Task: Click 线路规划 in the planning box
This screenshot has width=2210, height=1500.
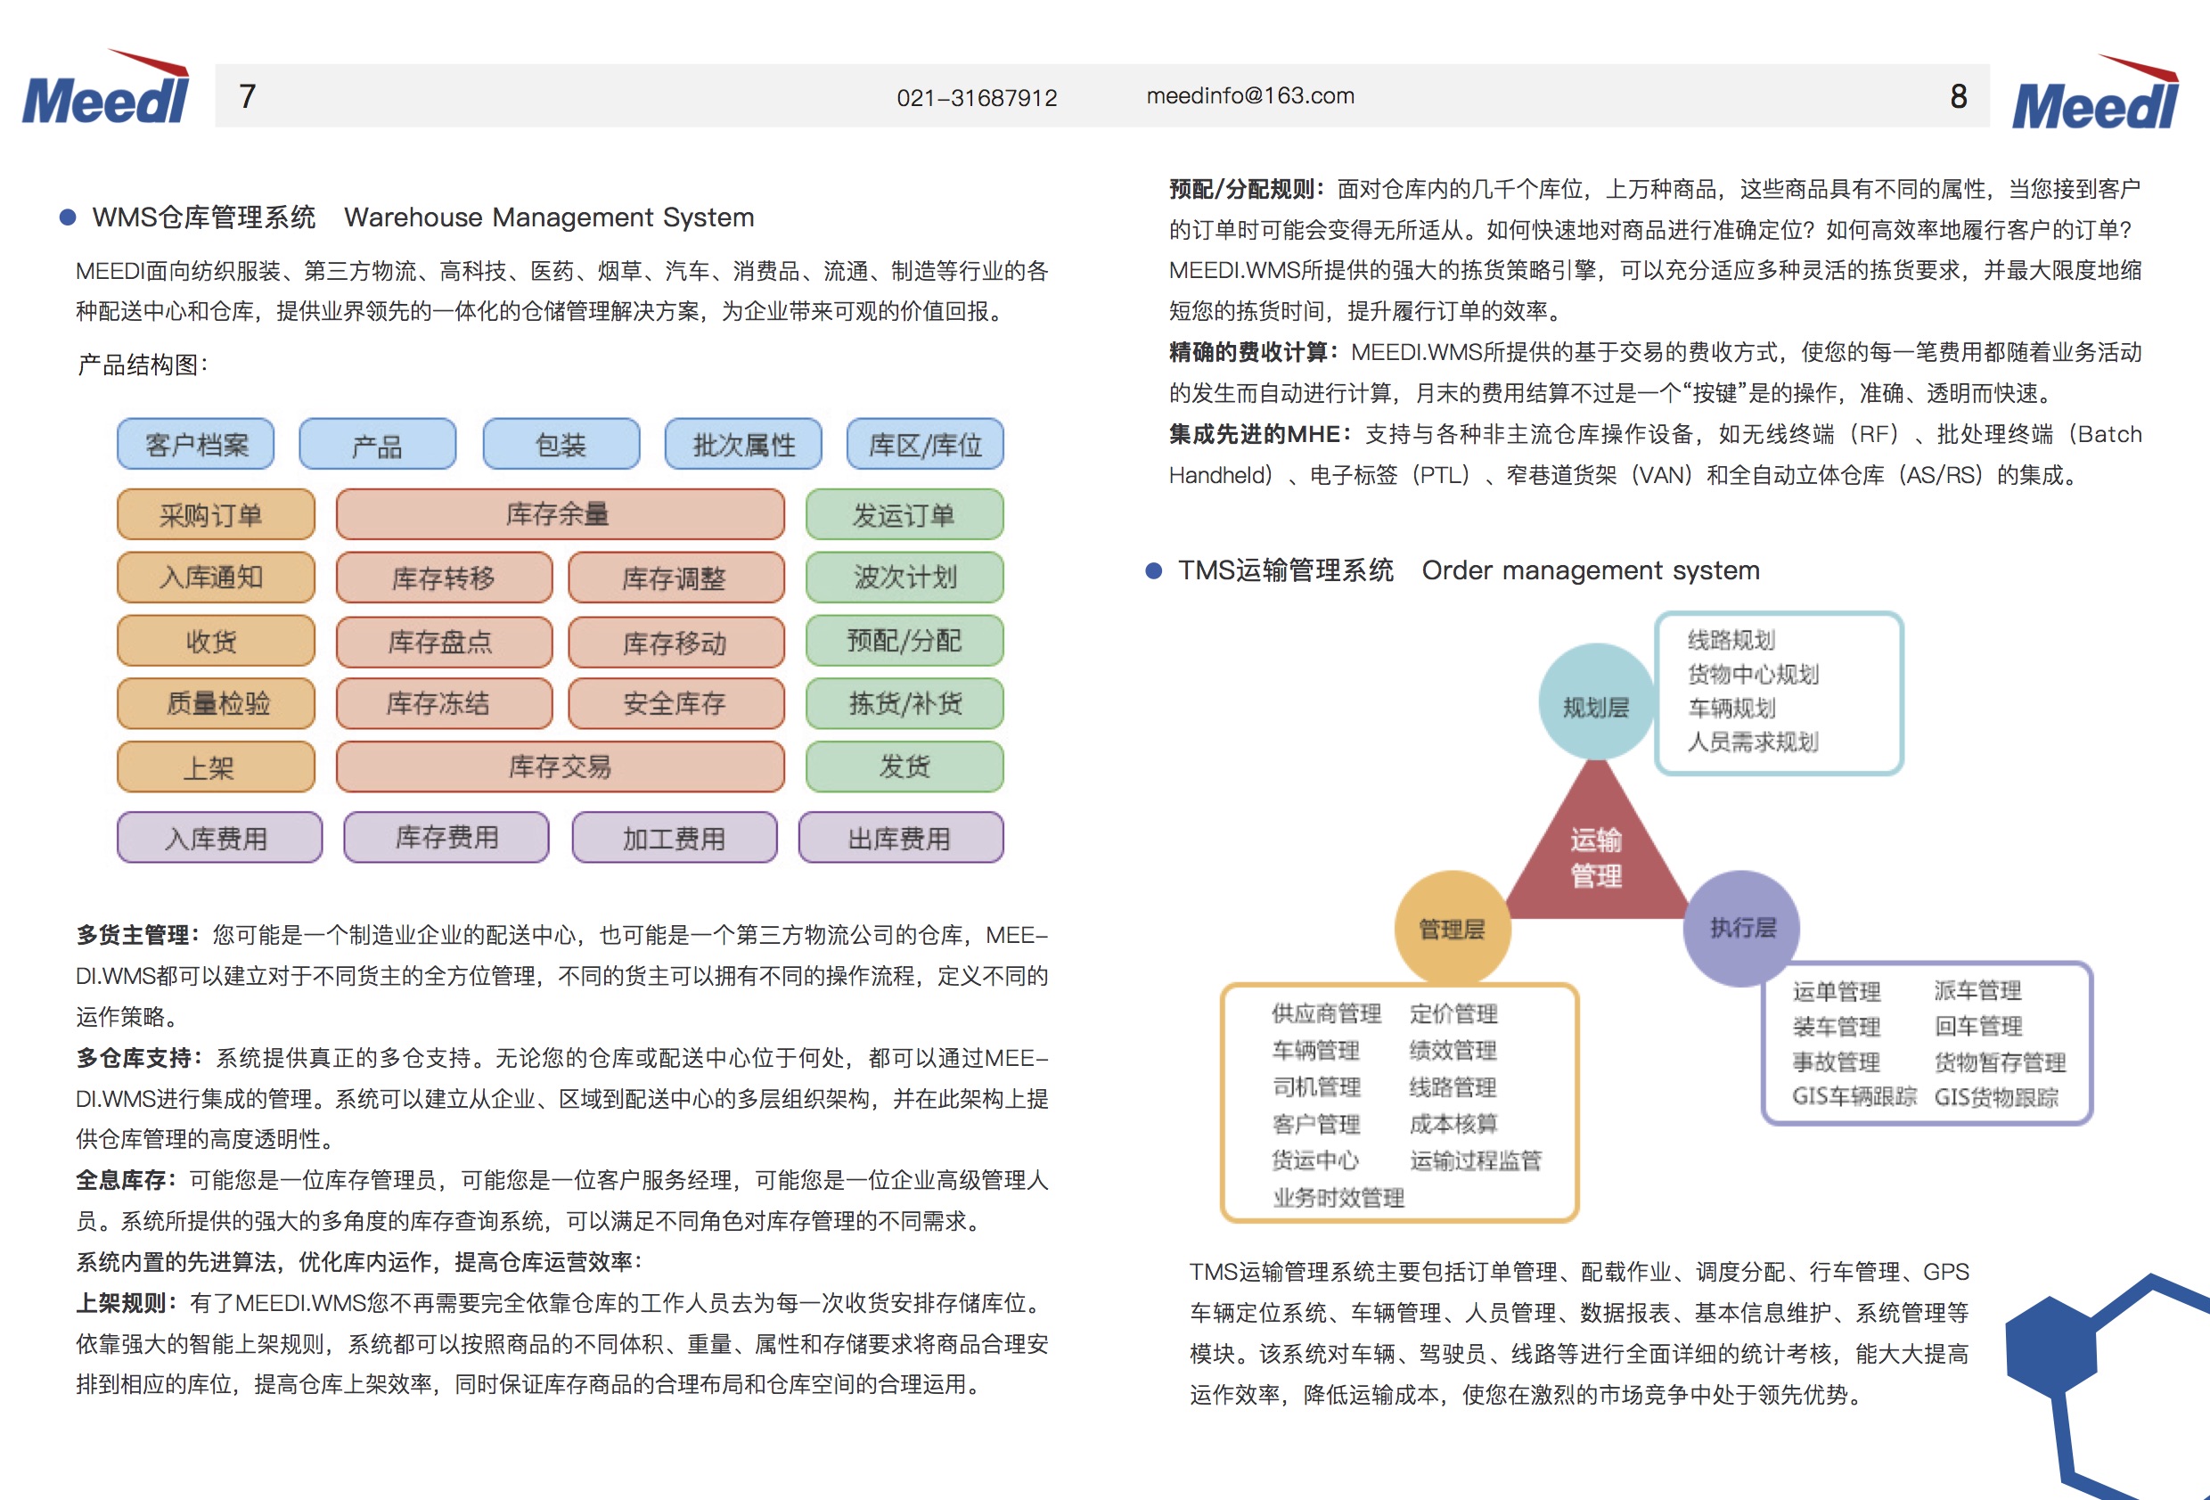Action: (1731, 640)
